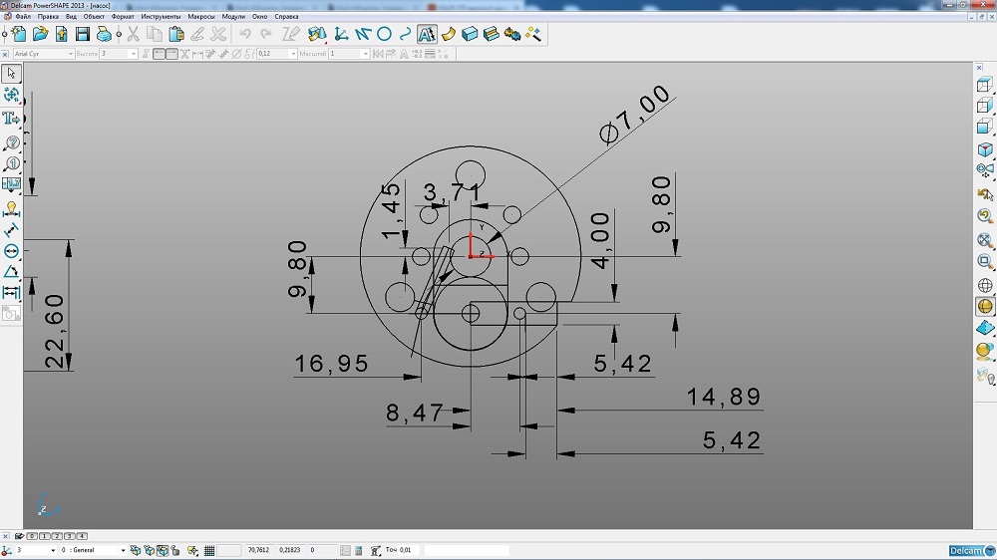Viewport: 997px width, 560px height.
Task: Open the Arial font dropdown
Action: (71, 54)
